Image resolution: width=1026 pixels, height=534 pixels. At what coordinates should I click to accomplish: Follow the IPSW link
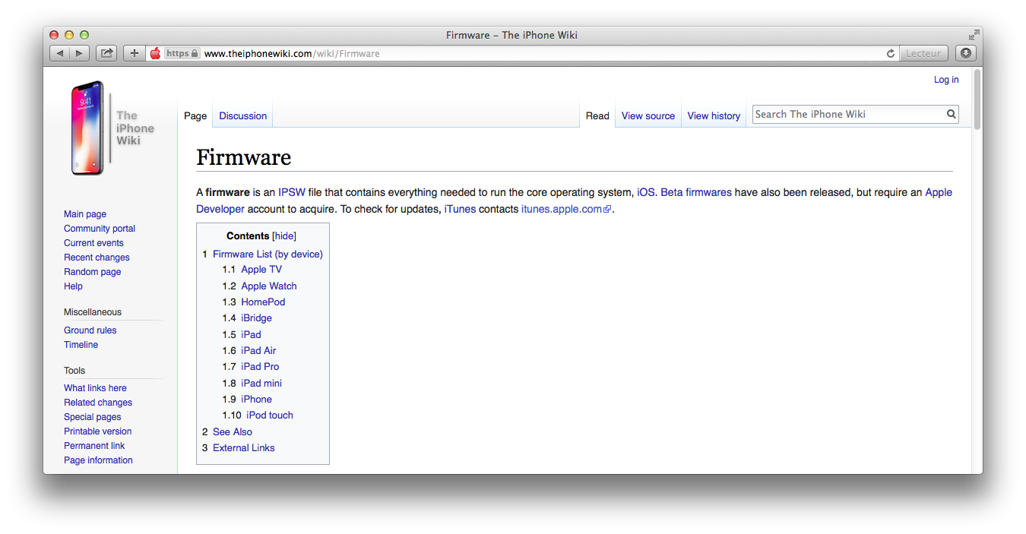pos(292,192)
